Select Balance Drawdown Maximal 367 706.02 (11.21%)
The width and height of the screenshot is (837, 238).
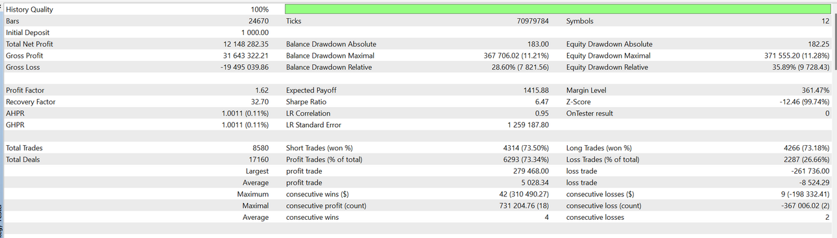pyautogui.click(x=516, y=56)
